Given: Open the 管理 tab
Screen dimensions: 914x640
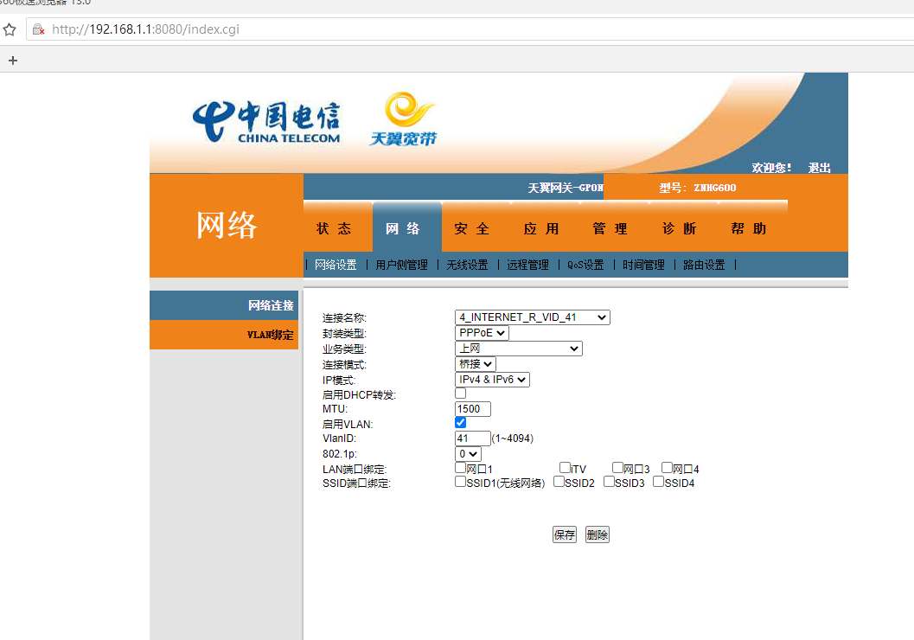Looking at the screenshot, I should tap(610, 228).
